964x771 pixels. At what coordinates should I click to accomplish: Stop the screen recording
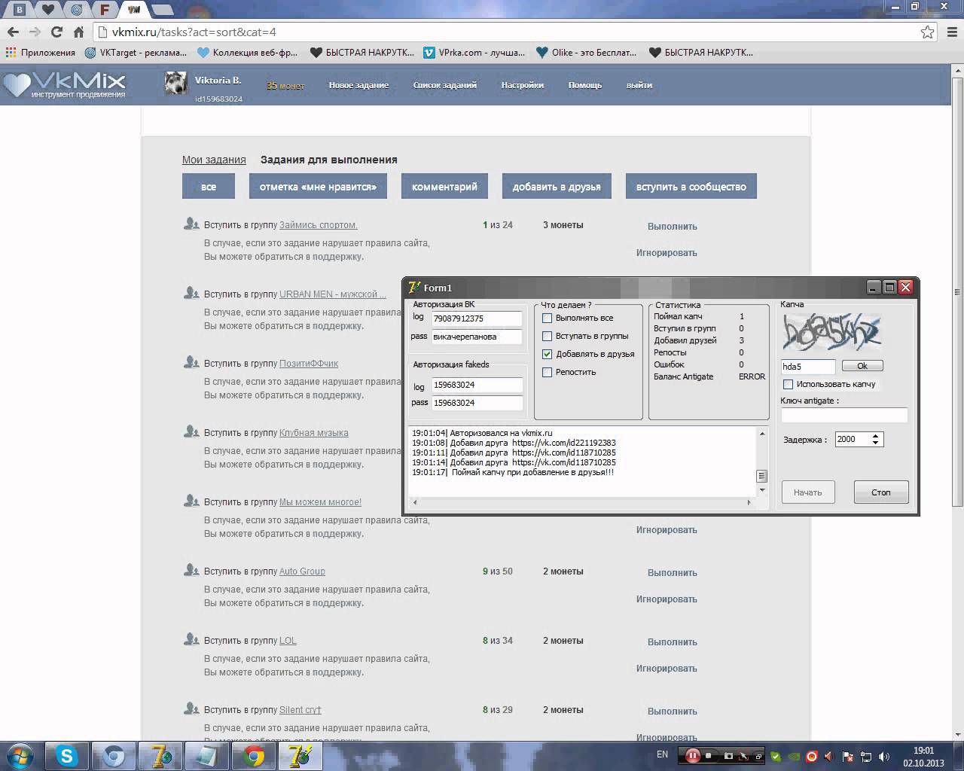click(709, 756)
